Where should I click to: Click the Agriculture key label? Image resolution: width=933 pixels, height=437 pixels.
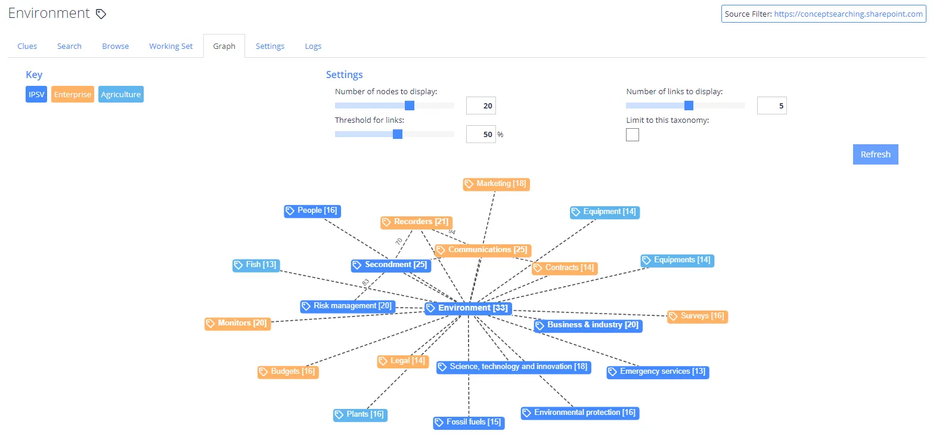121,94
